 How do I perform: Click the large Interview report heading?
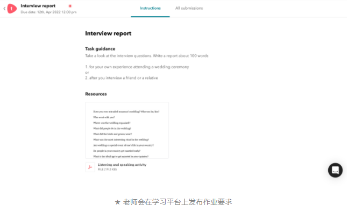[x=108, y=33]
